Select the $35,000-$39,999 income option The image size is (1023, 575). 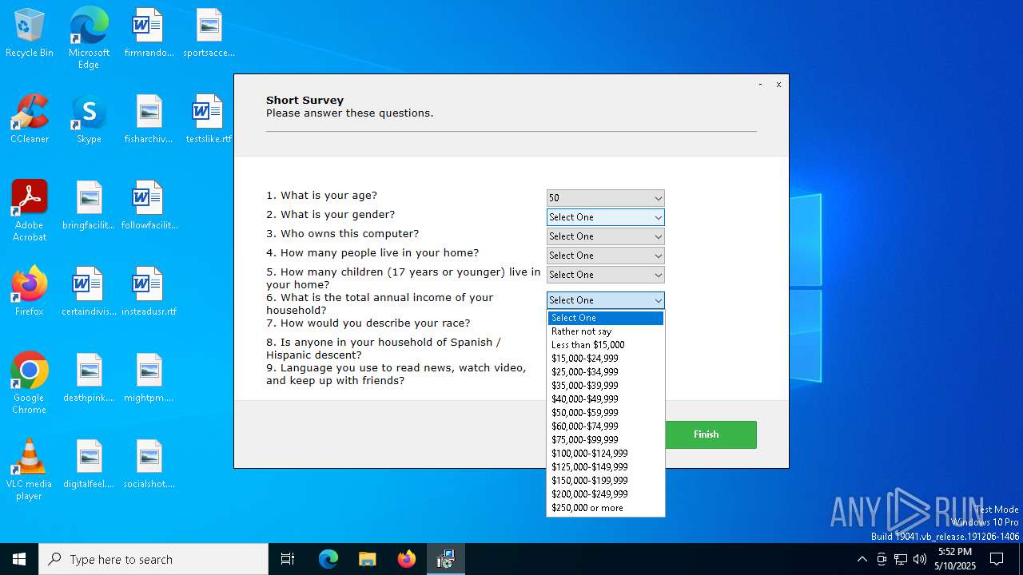pos(606,386)
